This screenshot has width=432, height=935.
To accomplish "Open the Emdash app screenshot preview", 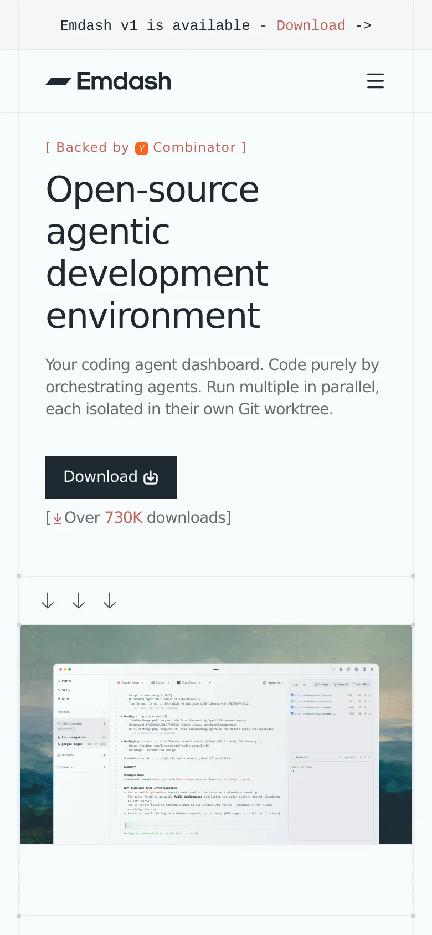I will coord(216,734).
